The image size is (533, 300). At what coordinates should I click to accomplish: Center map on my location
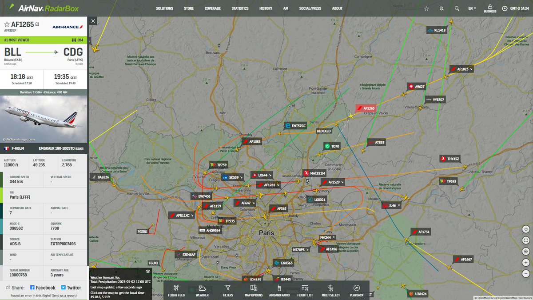point(525,251)
